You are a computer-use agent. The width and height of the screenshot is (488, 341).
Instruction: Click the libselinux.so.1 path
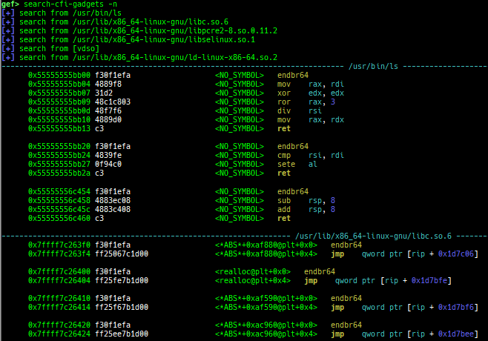164,39
